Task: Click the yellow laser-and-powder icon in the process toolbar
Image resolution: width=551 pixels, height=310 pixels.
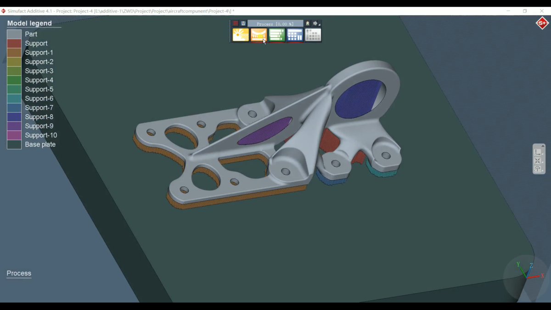Action: pos(241,35)
